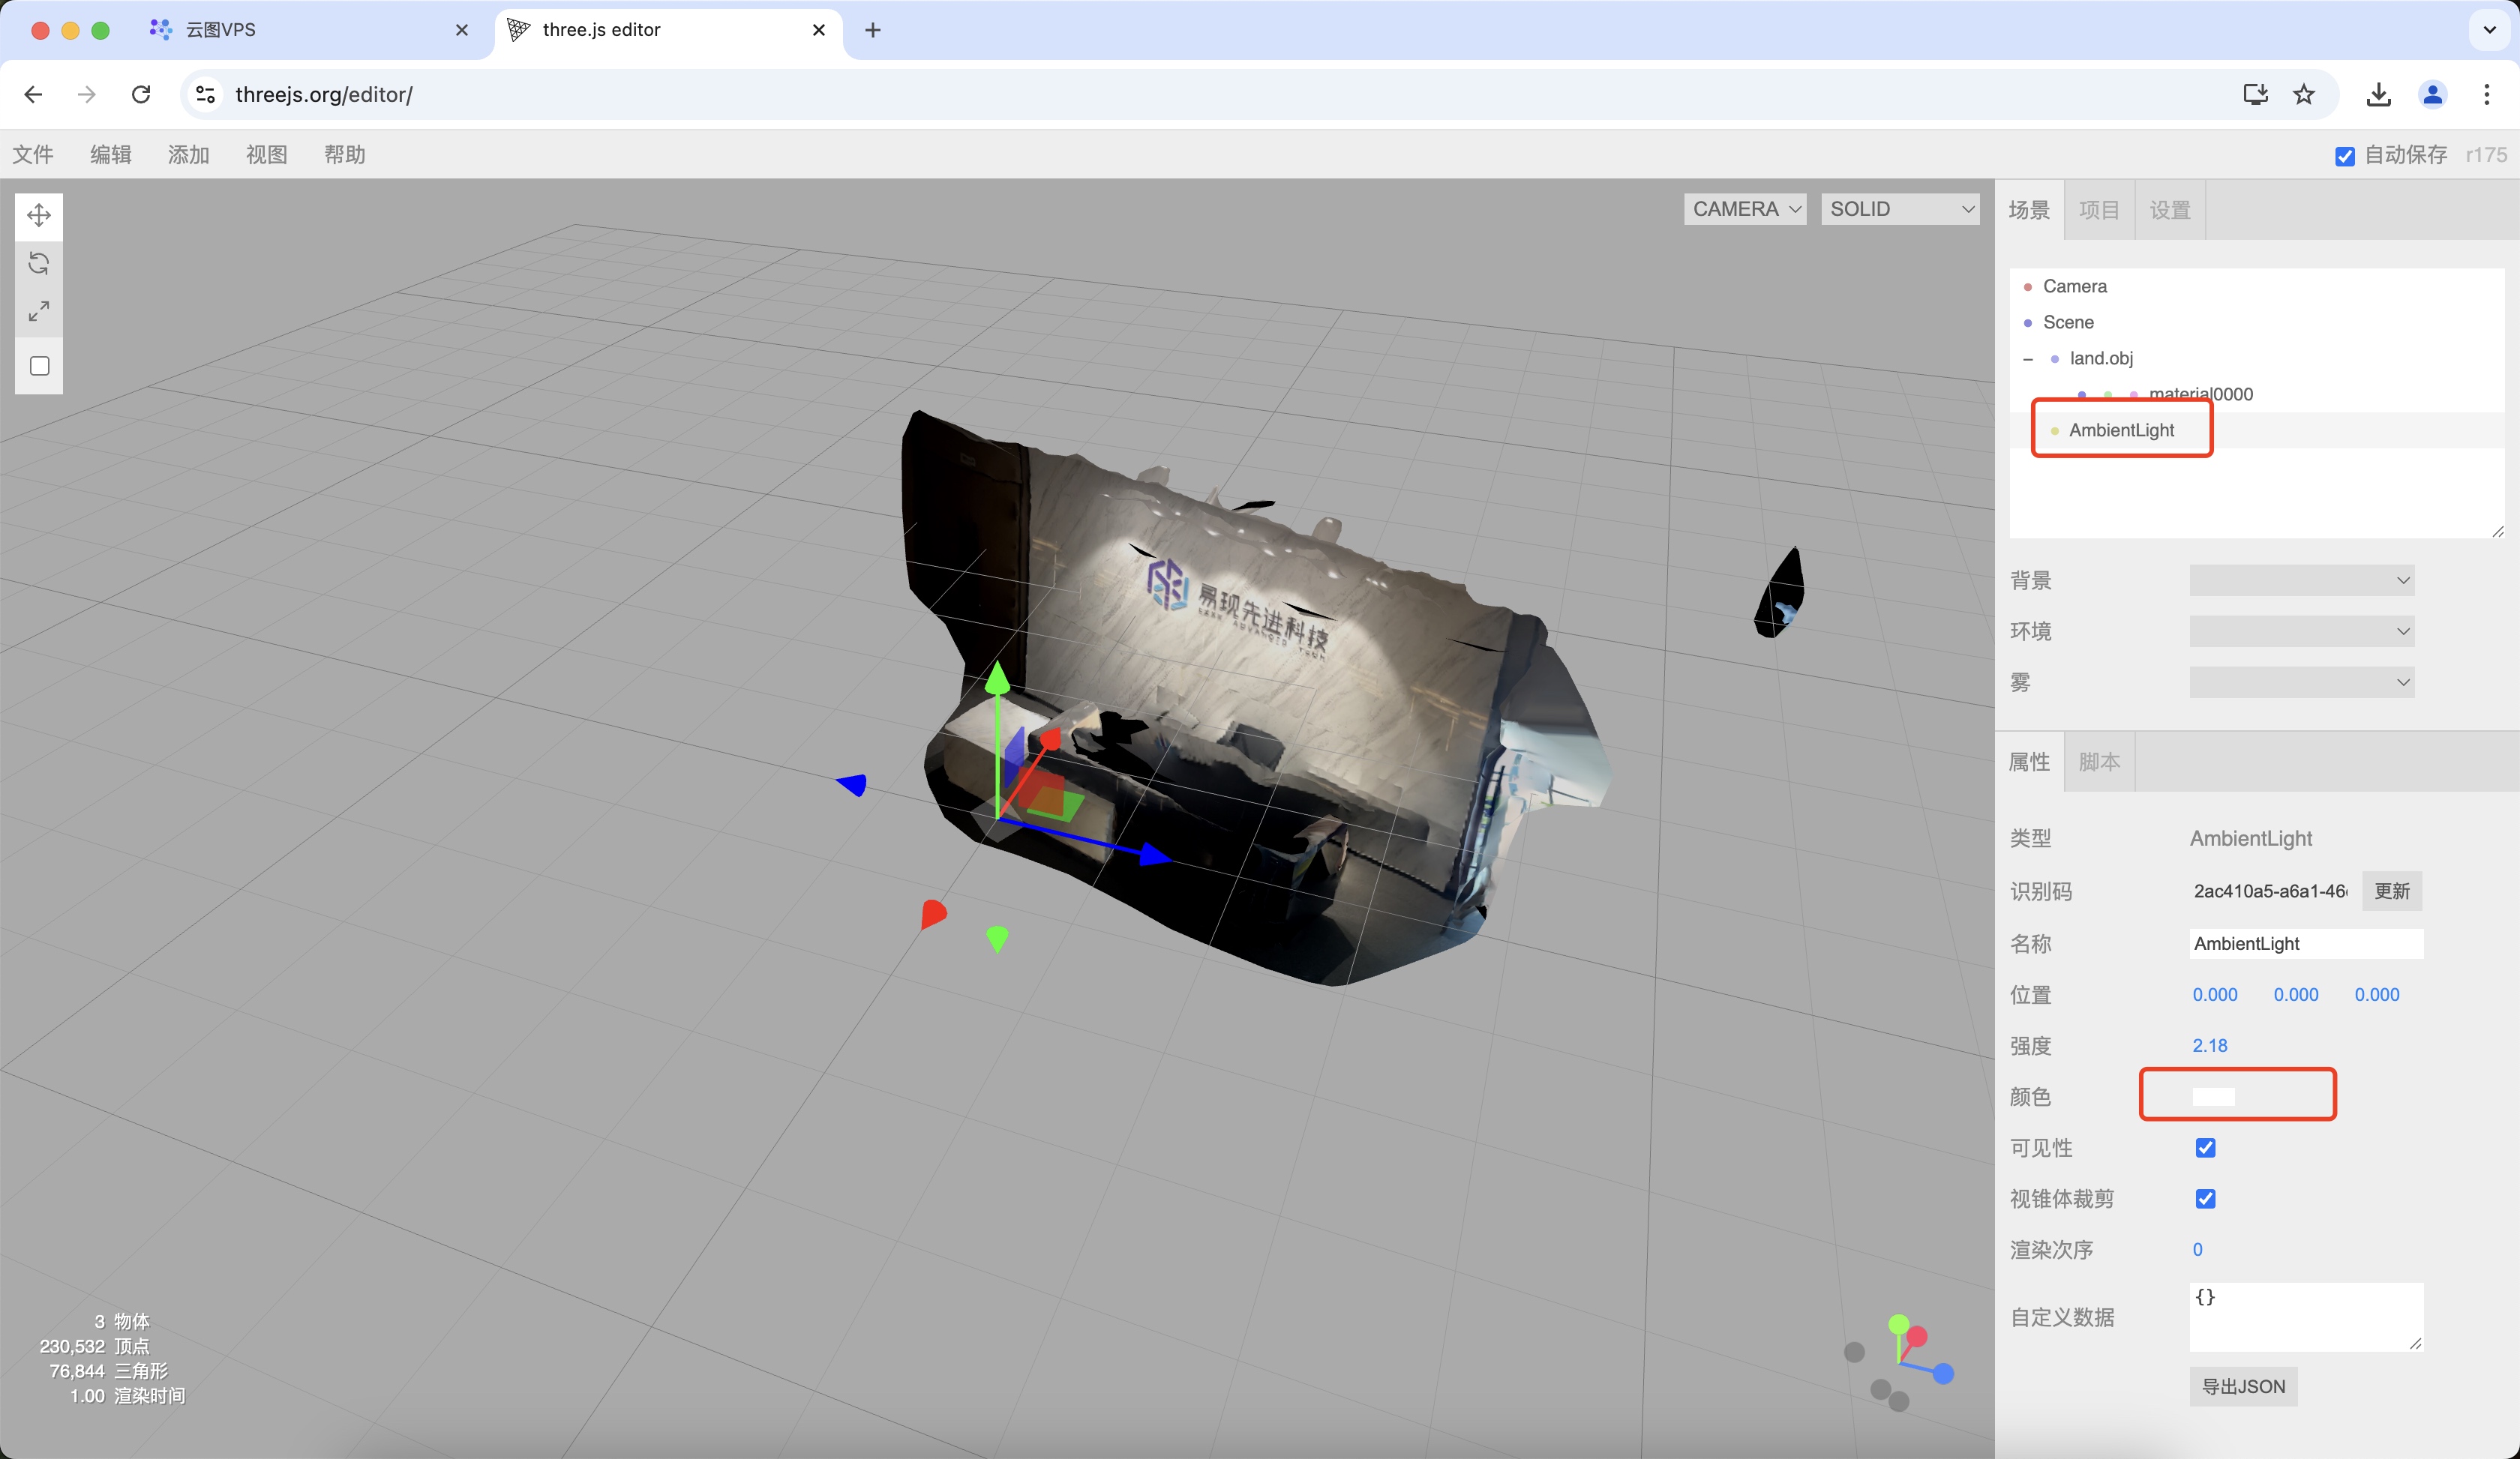Open the 环境 environment dropdown
The width and height of the screenshot is (2520, 1459).
point(2302,631)
